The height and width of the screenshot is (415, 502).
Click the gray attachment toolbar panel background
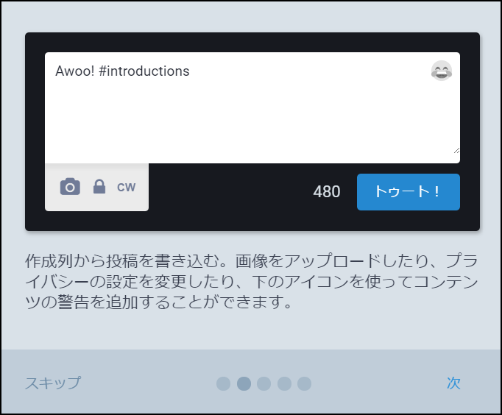(x=96, y=203)
